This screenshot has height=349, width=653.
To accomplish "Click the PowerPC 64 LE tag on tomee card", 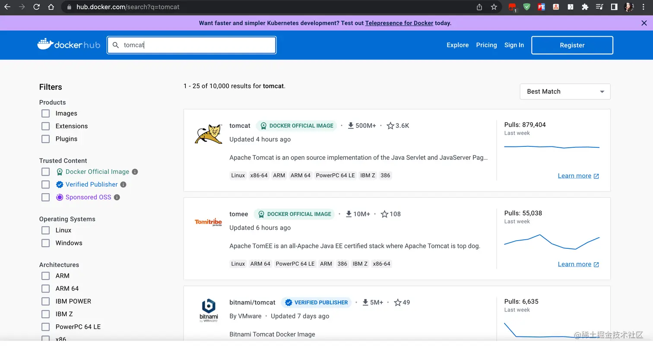I will (295, 264).
